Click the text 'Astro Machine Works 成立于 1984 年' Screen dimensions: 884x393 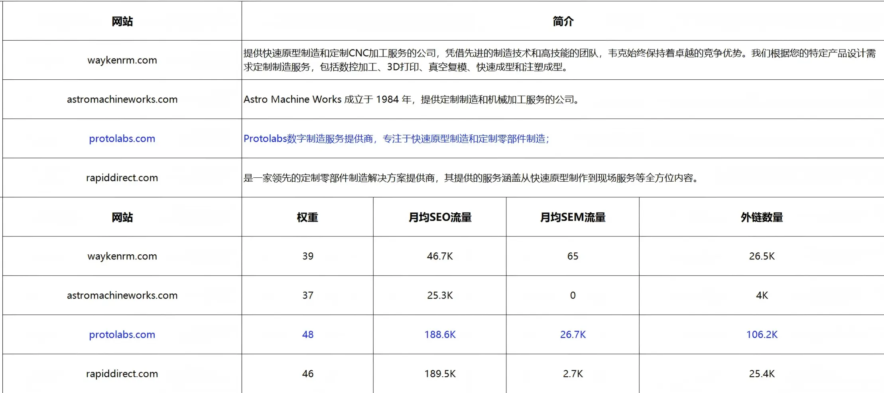pyautogui.click(x=327, y=99)
